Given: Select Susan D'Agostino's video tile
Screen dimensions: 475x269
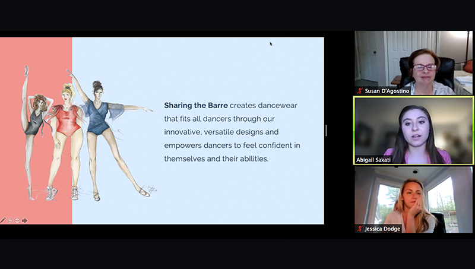Looking at the screenshot, I should pos(414,62).
